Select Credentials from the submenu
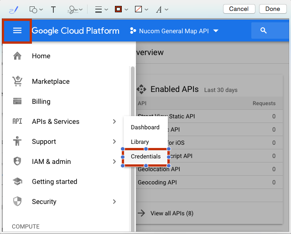This screenshot has height=234, width=291. (x=145, y=157)
